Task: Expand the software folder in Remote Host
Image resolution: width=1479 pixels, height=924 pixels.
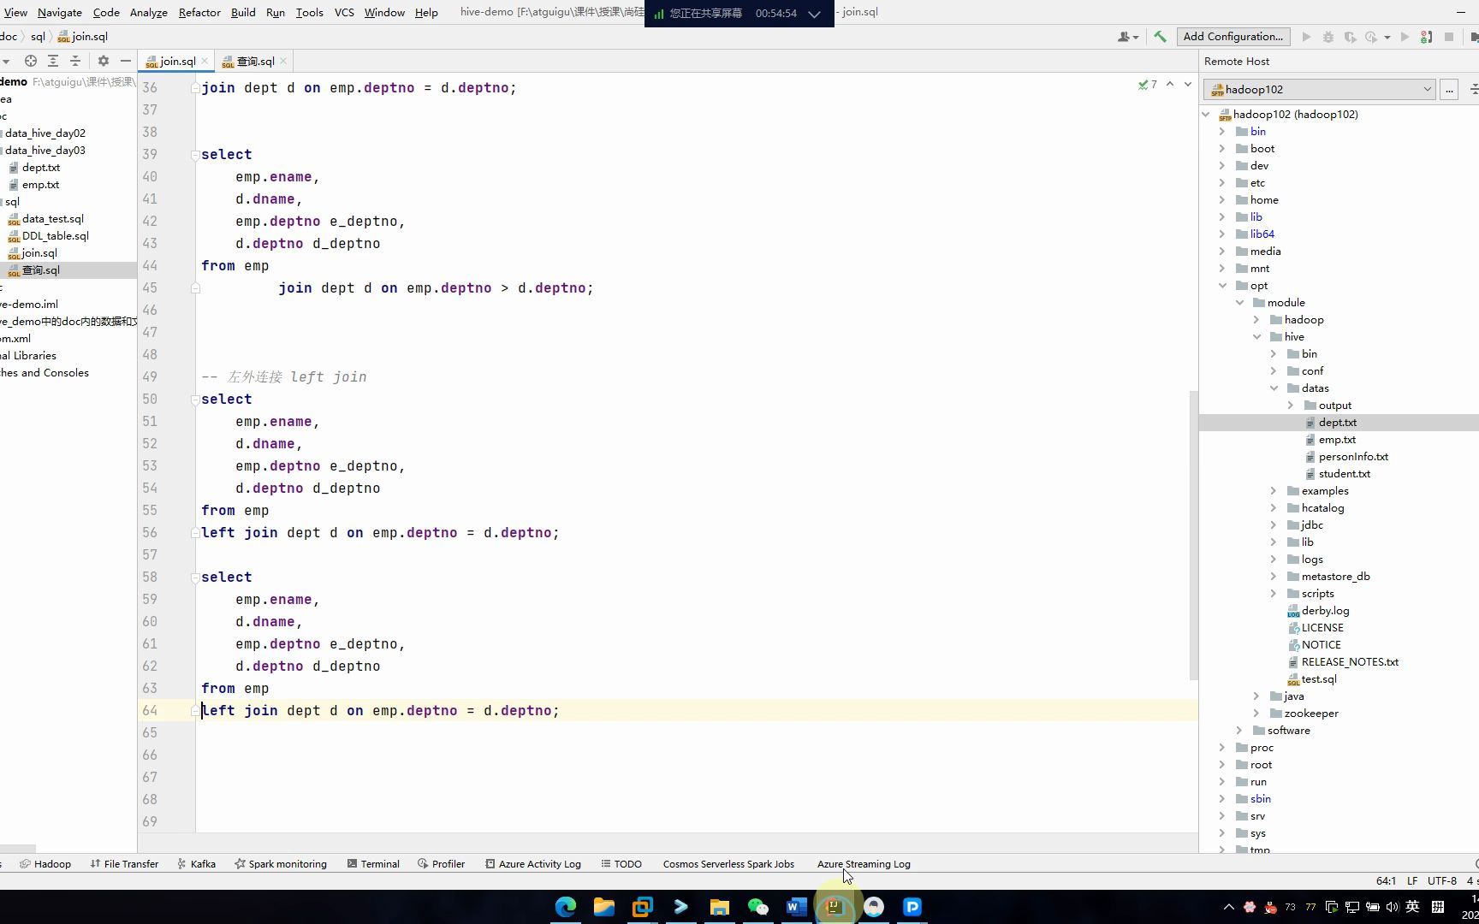Action: [1239, 731]
